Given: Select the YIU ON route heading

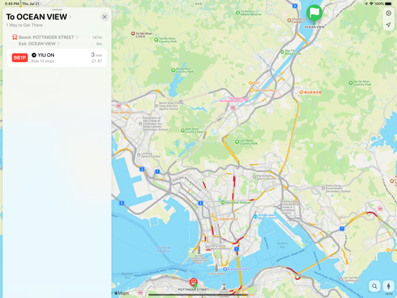Looking at the screenshot, I should pos(46,55).
